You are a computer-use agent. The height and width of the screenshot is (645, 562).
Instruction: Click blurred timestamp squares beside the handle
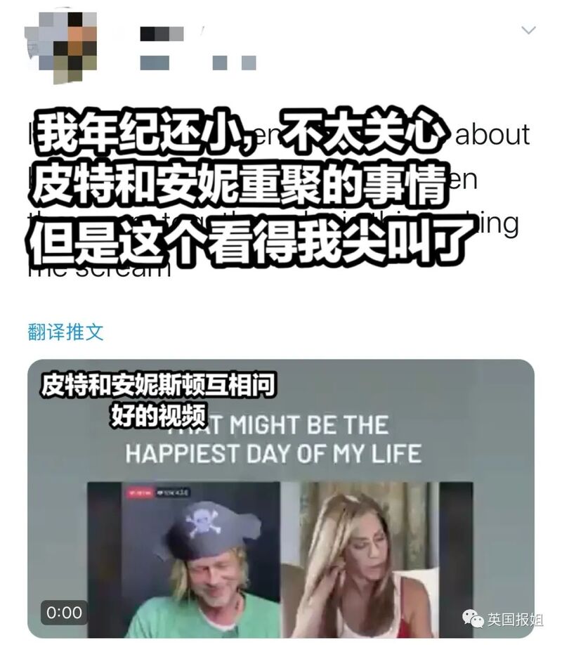click(x=235, y=63)
